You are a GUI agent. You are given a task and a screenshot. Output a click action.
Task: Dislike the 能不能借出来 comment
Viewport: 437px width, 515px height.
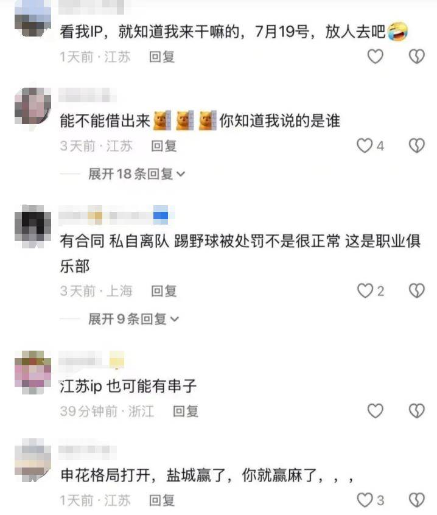click(417, 146)
